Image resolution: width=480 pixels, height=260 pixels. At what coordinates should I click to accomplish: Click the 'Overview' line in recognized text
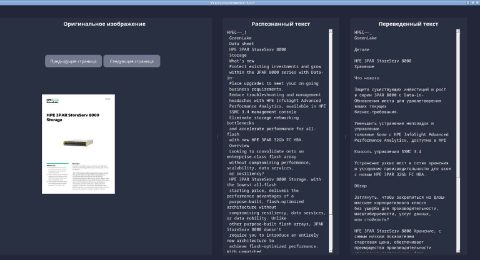tap(239, 146)
